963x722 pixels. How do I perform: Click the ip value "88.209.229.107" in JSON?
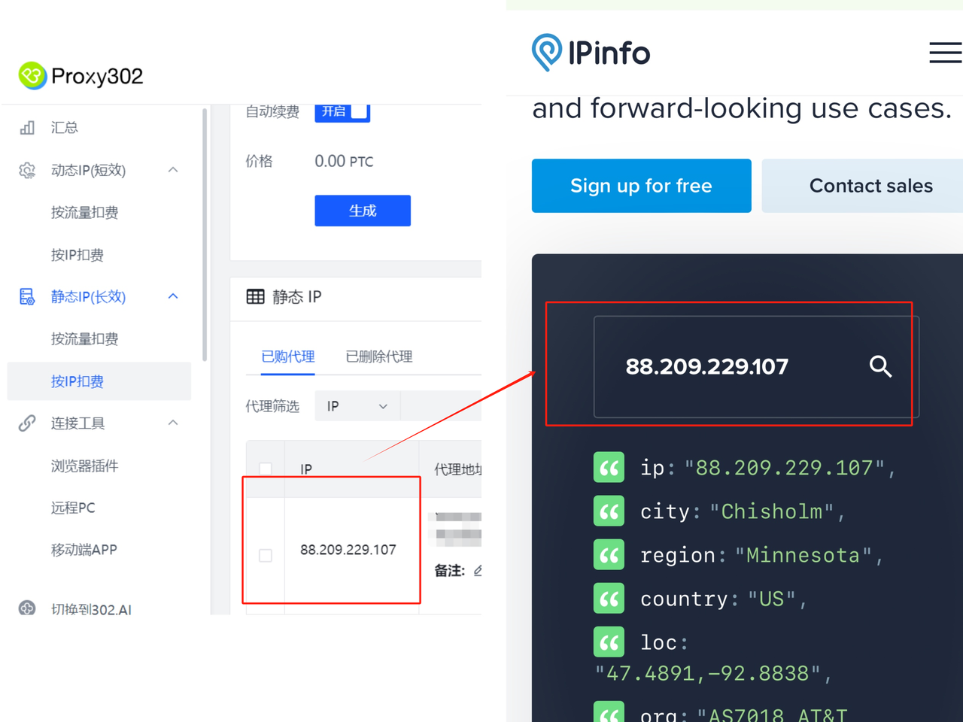(785, 468)
